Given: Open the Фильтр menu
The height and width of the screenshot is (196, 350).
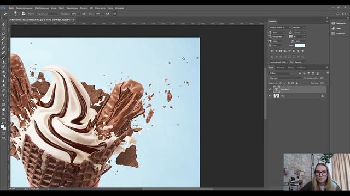Looking at the screenshot, I should (x=84, y=8).
